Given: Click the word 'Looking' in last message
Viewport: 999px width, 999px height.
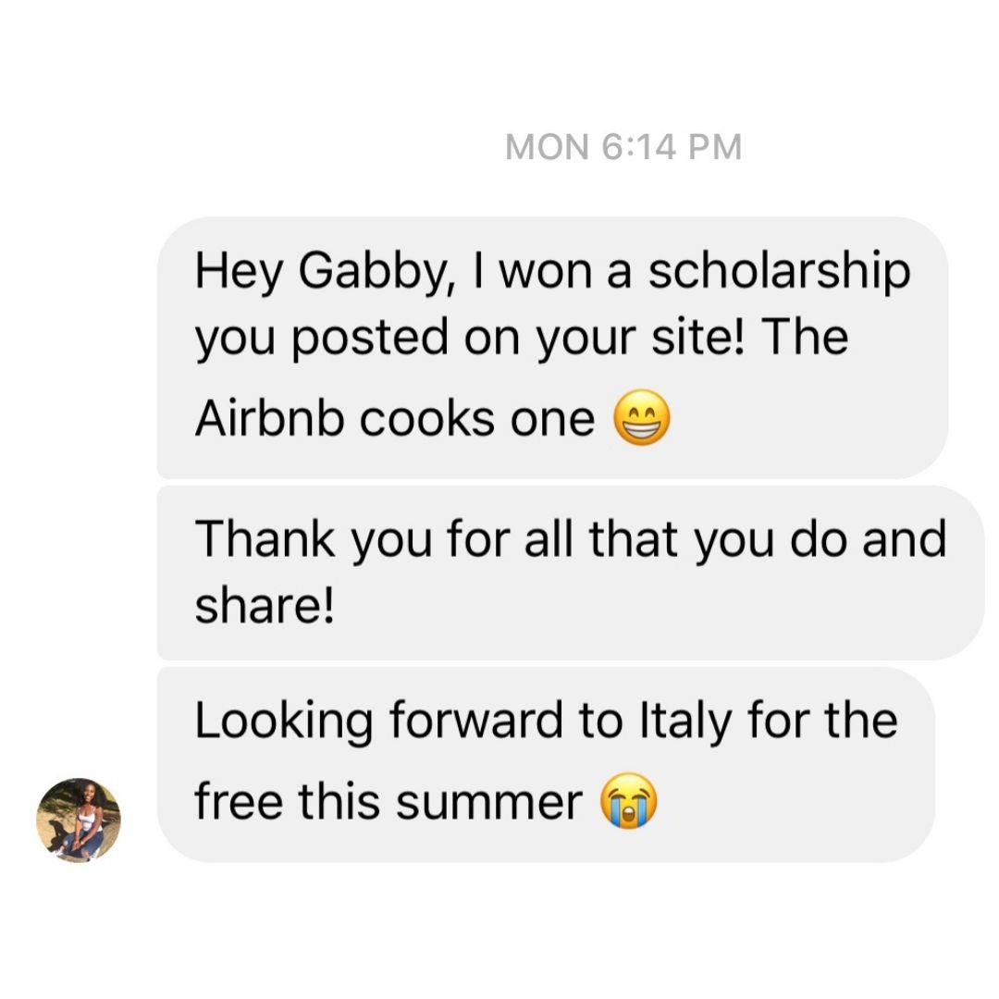Looking at the screenshot, I should point(284,721).
